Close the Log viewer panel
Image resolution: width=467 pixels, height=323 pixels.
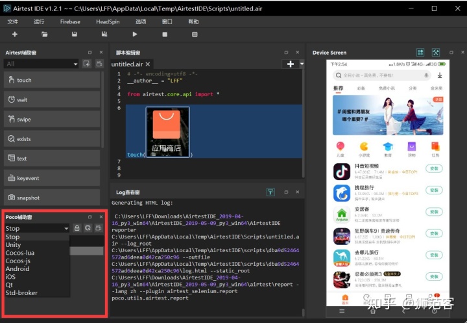(298, 192)
